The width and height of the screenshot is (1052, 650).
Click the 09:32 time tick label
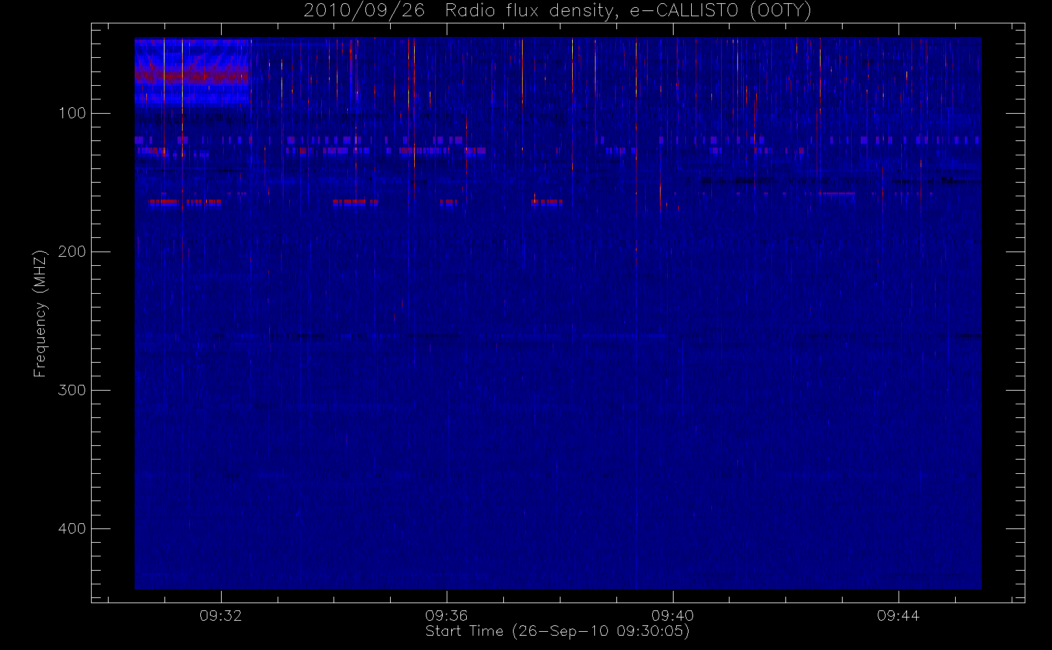tap(220, 616)
